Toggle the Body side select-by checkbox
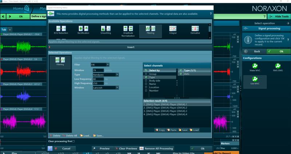Viewport: 291px width, 154px height. pyautogui.click(x=146, y=81)
